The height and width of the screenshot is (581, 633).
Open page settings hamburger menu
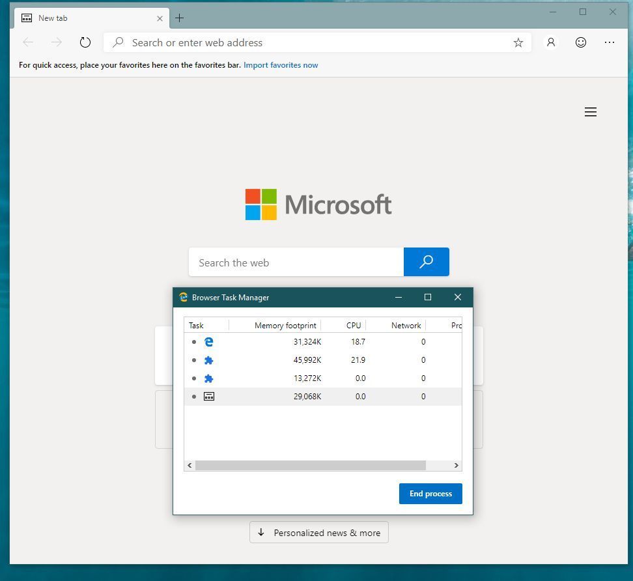tap(590, 112)
